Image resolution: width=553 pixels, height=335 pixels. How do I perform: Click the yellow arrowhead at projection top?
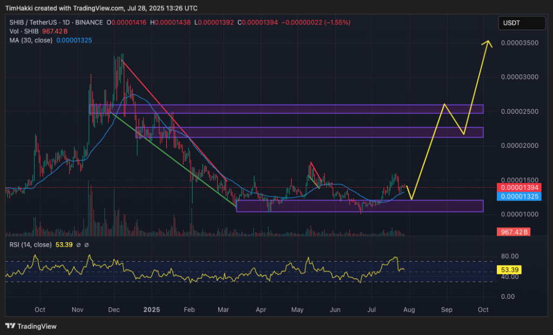pyautogui.click(x=489, y=42)
